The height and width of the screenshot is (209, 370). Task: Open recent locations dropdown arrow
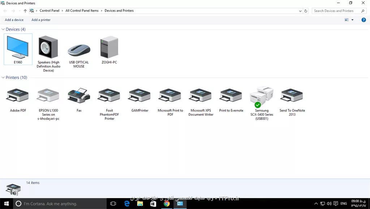coord(20,11)
